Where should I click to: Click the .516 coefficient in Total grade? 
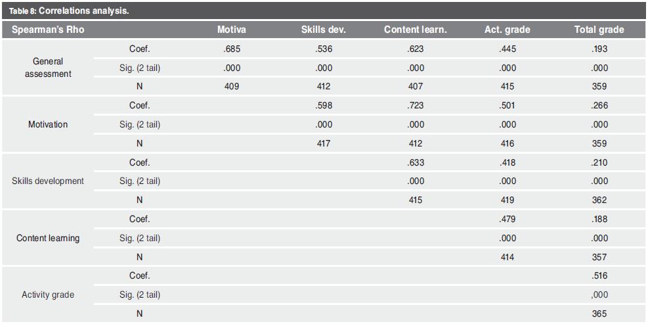[x=599, y=275]
